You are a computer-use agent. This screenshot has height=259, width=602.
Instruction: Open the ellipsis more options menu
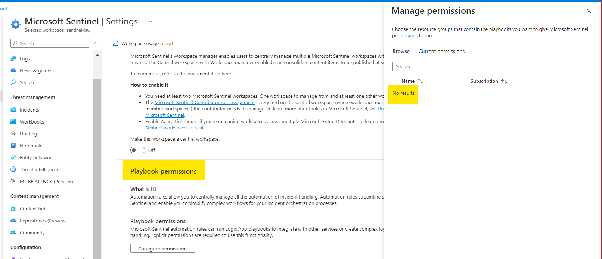point(150,21)
